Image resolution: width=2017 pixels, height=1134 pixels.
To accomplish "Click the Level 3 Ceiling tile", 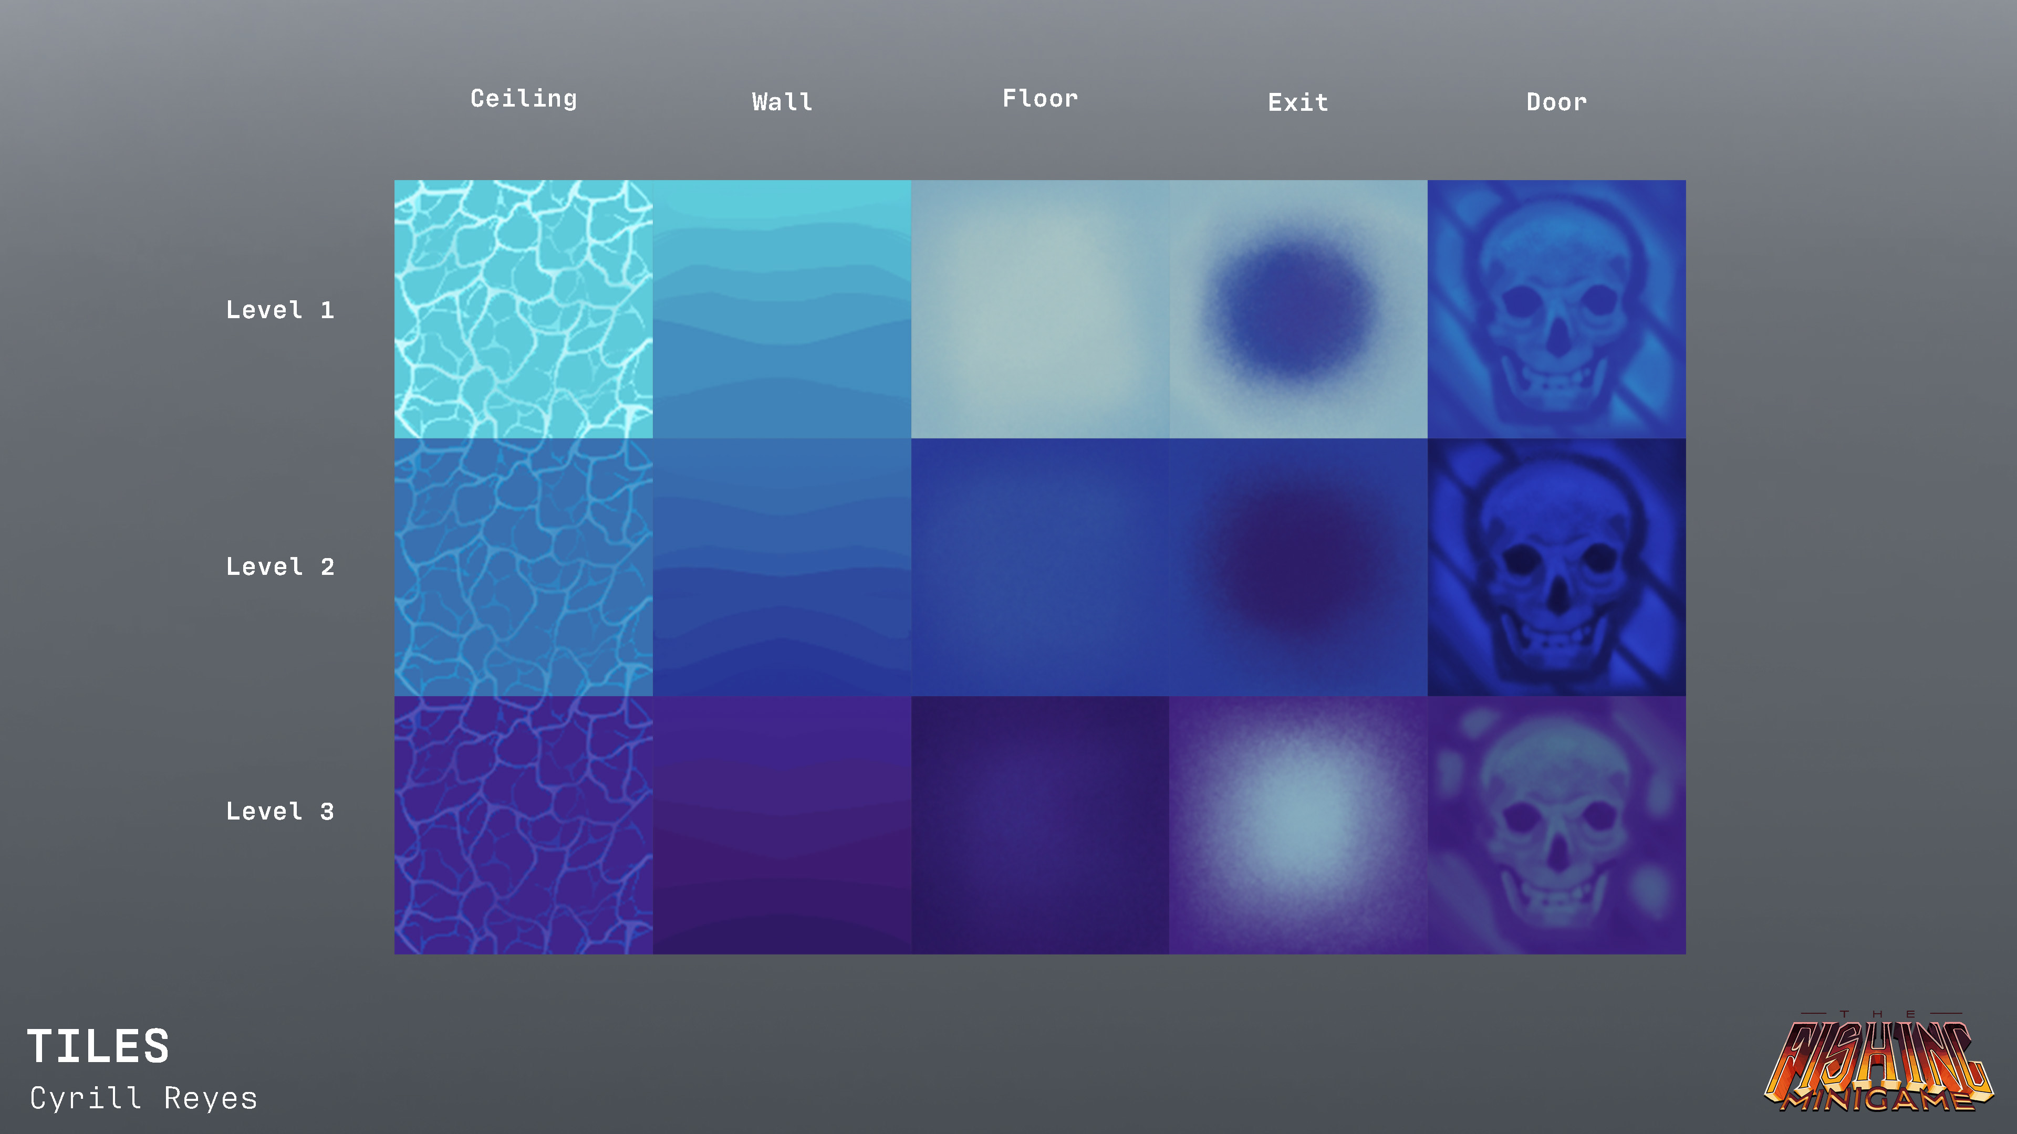I will click(x=523, y=825).
